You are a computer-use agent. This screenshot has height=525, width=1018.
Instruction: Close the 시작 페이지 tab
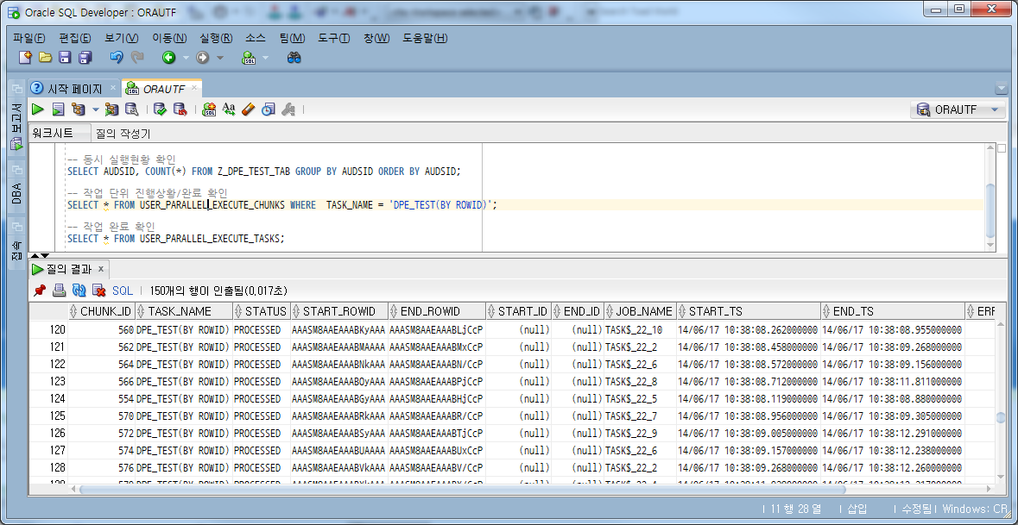[x=113, y=88]
